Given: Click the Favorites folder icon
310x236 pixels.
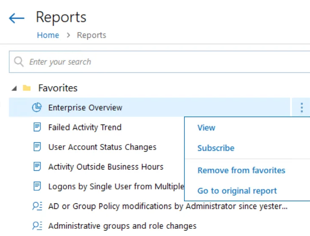Looking at the screenshot, I should [27, 88].
